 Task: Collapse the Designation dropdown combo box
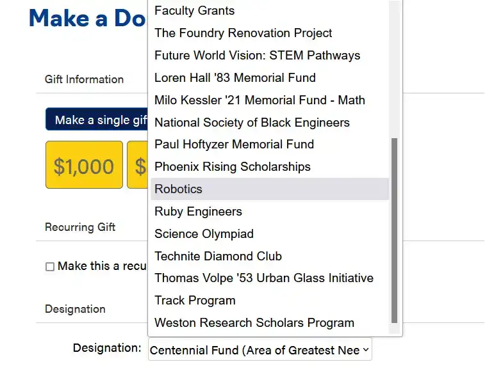point(260,350)
